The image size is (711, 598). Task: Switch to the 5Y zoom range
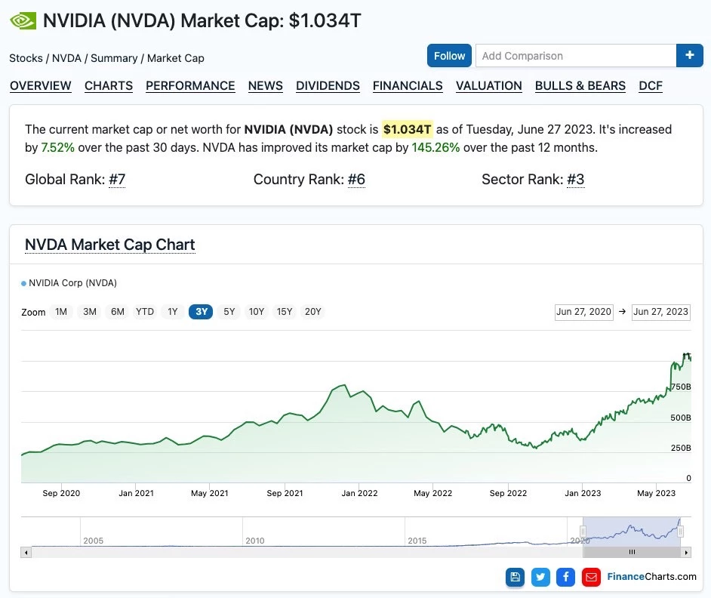[229, 311]
